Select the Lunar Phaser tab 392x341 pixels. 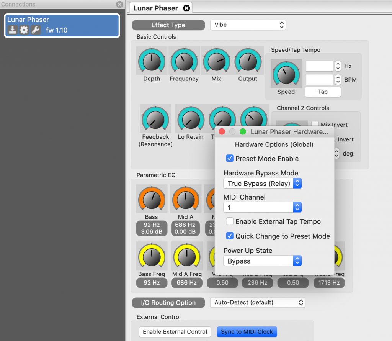click(x=156, y=8)
